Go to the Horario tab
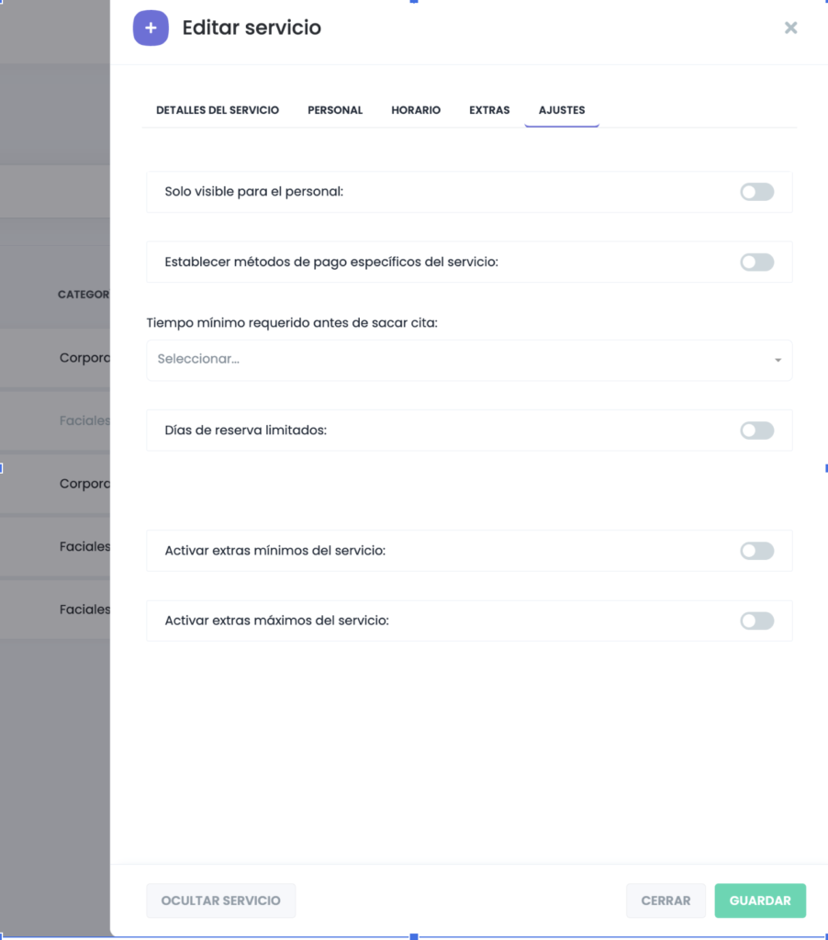The width and height of the screenshot is (828, 940). (416, 110)
